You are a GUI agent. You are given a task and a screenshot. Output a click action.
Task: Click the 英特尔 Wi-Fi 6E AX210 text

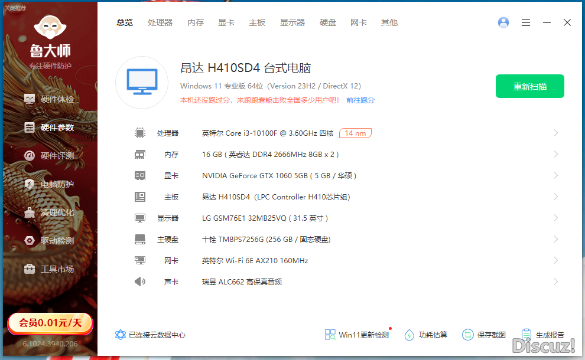tap(255, 260)
